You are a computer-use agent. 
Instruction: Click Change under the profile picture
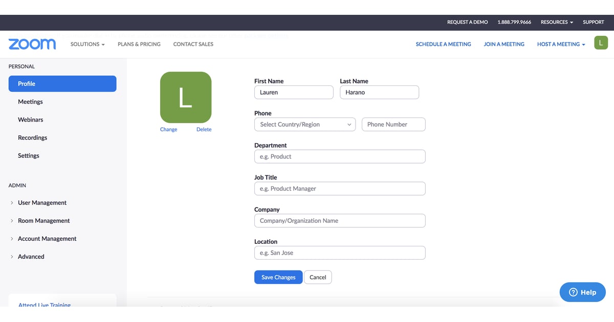(x=168, y=129)
